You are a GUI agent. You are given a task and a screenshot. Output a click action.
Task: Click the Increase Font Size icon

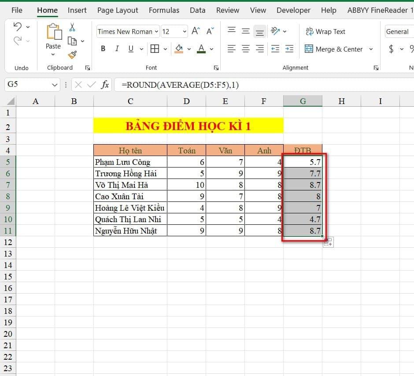tap(196, 31)
